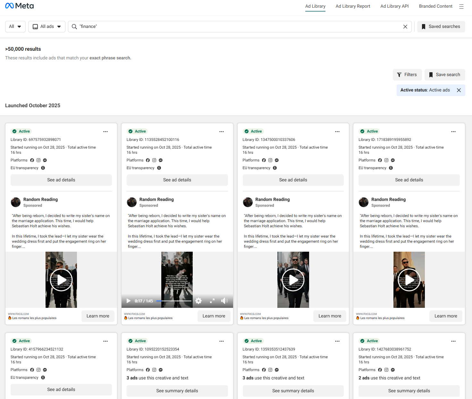472x399 pixels.
Task: Switch to Ad Library Report tab
Action: pos(353,6)
